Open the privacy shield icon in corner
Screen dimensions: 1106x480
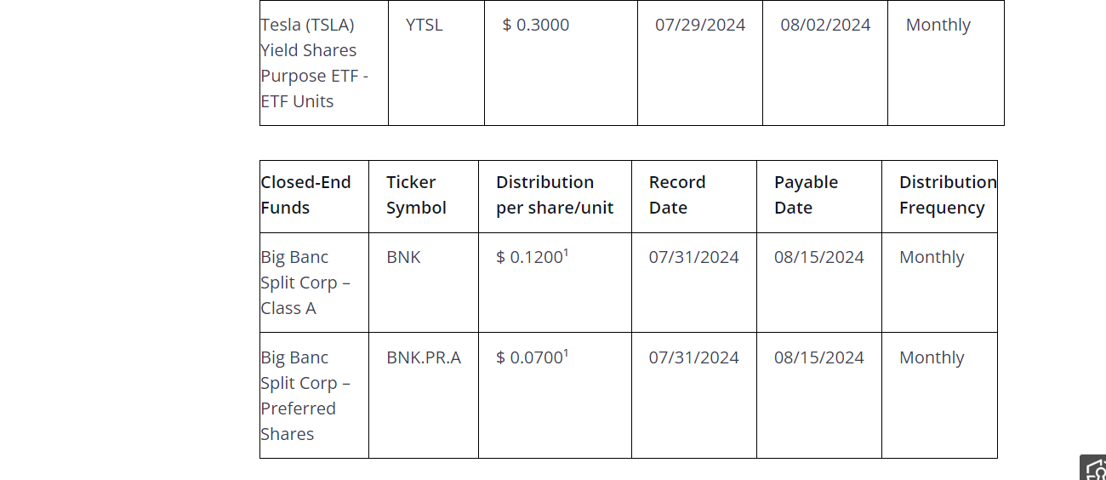tap(1095, 469)
